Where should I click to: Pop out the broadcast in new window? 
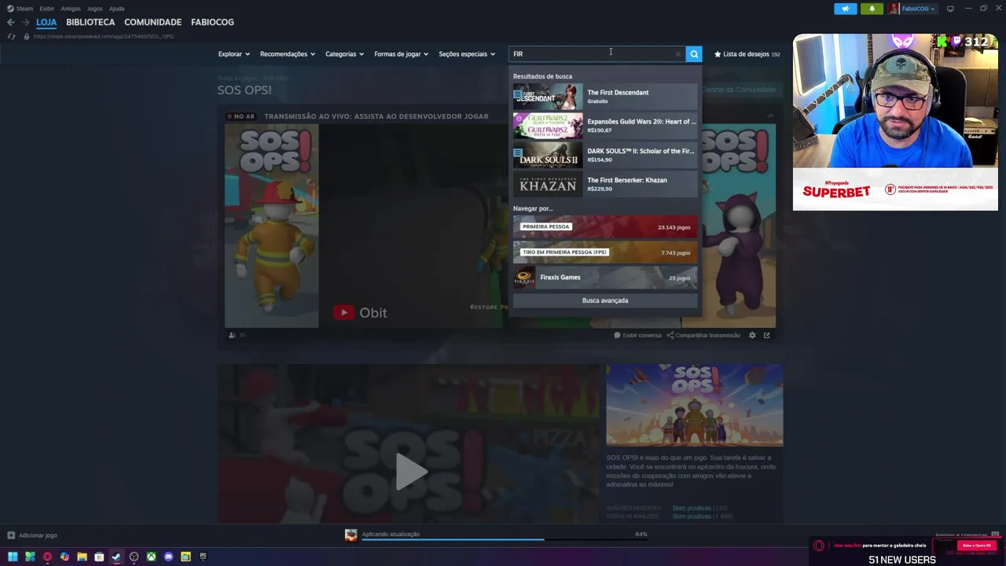pyautogui.click(x=766, y=336)
